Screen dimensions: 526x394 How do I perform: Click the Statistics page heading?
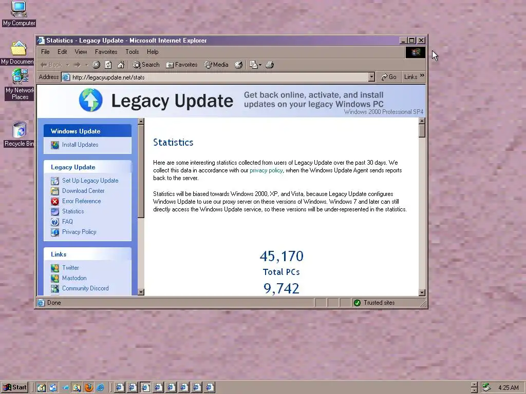(173, 143)
